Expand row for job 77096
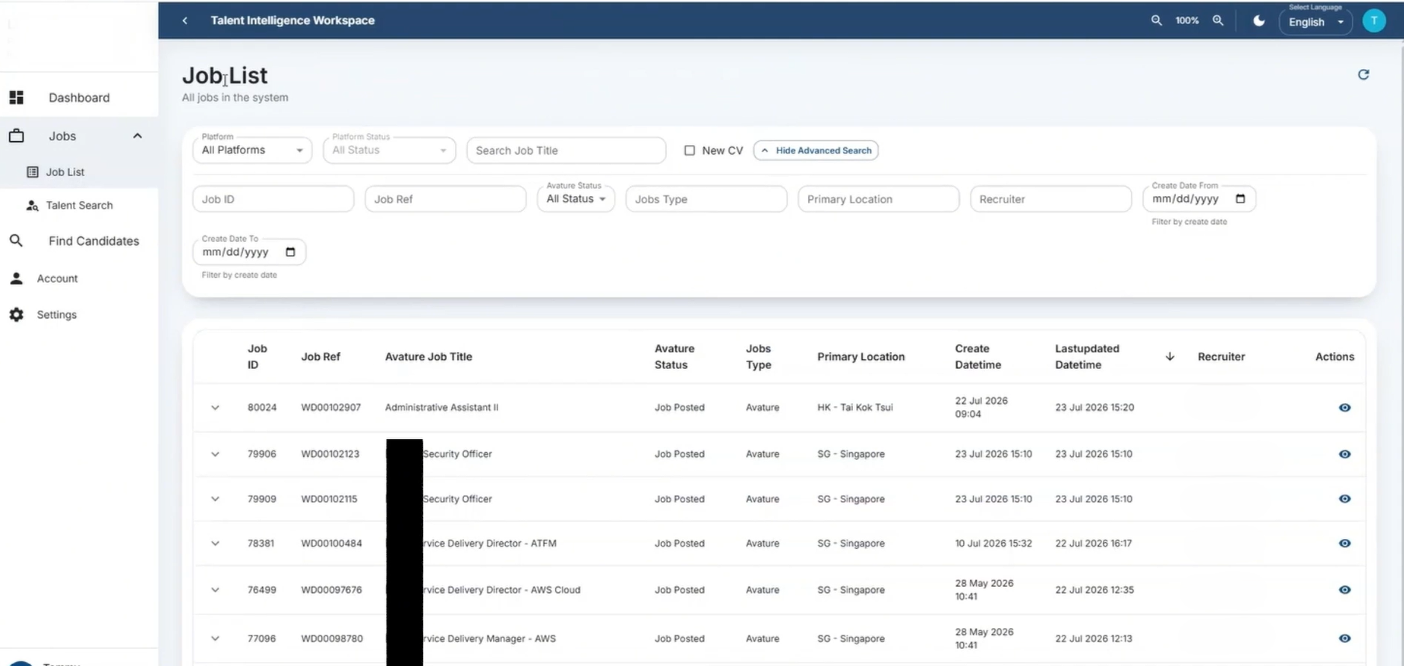The height and width of the screenshot is (666, 1404). click(x=215, y=639)
